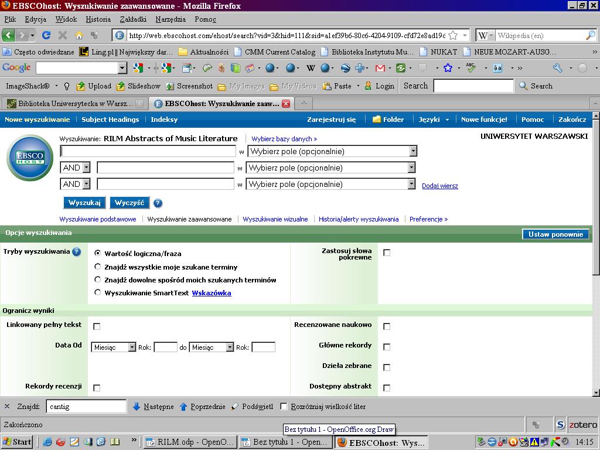The height and width of the screenshot is (450, 600).
Task: Open the Google toolbar search dropdown
Action: (x=122, y=68)
